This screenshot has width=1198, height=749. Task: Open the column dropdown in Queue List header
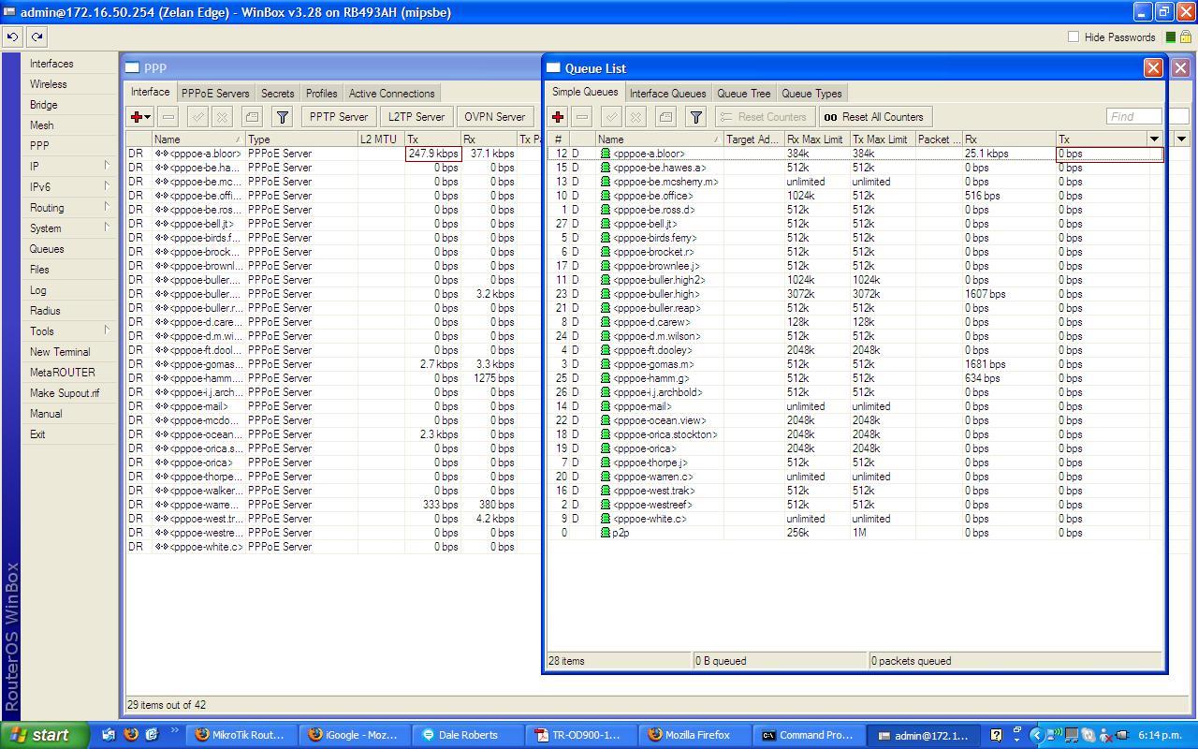coord(1155,139)
